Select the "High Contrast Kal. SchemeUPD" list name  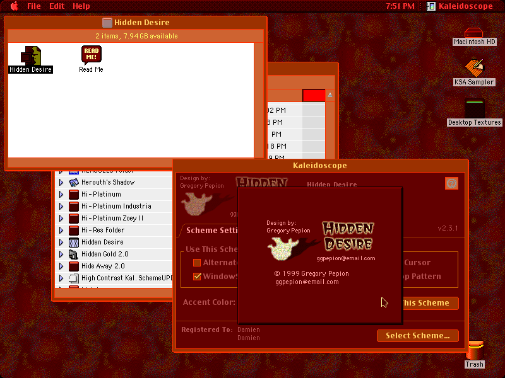coord(127,278)
